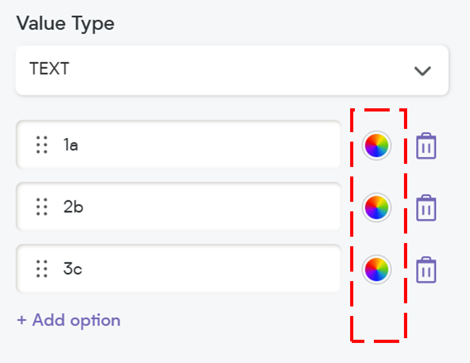
Task: Remove option 2b using the trash icon
Action: [426, 208]
